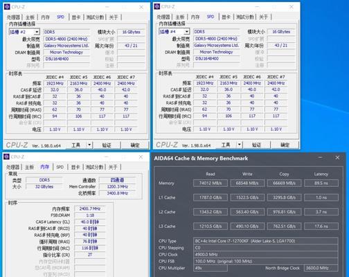Image resolution: width=349 pixels, height=277 pixels.
Task: Close the slot #2 CPU-Z window
Action: click(x=141, y=7)
